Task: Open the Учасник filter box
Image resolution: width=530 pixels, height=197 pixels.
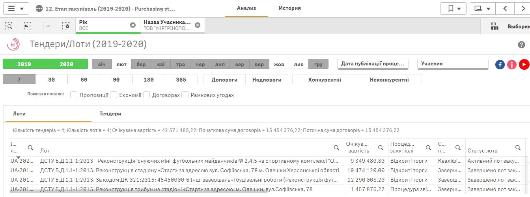Action: (453, 64)
